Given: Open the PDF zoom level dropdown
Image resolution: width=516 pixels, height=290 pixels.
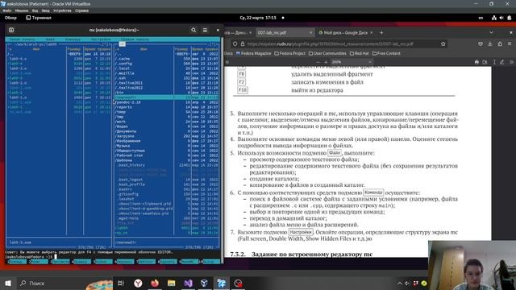Looking at the screenshot, I should point(352,62).
